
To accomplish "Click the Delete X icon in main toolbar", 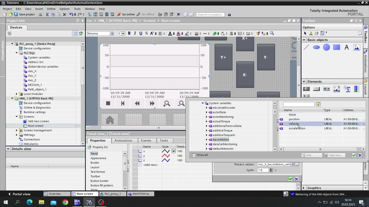I will coord(64,14).
